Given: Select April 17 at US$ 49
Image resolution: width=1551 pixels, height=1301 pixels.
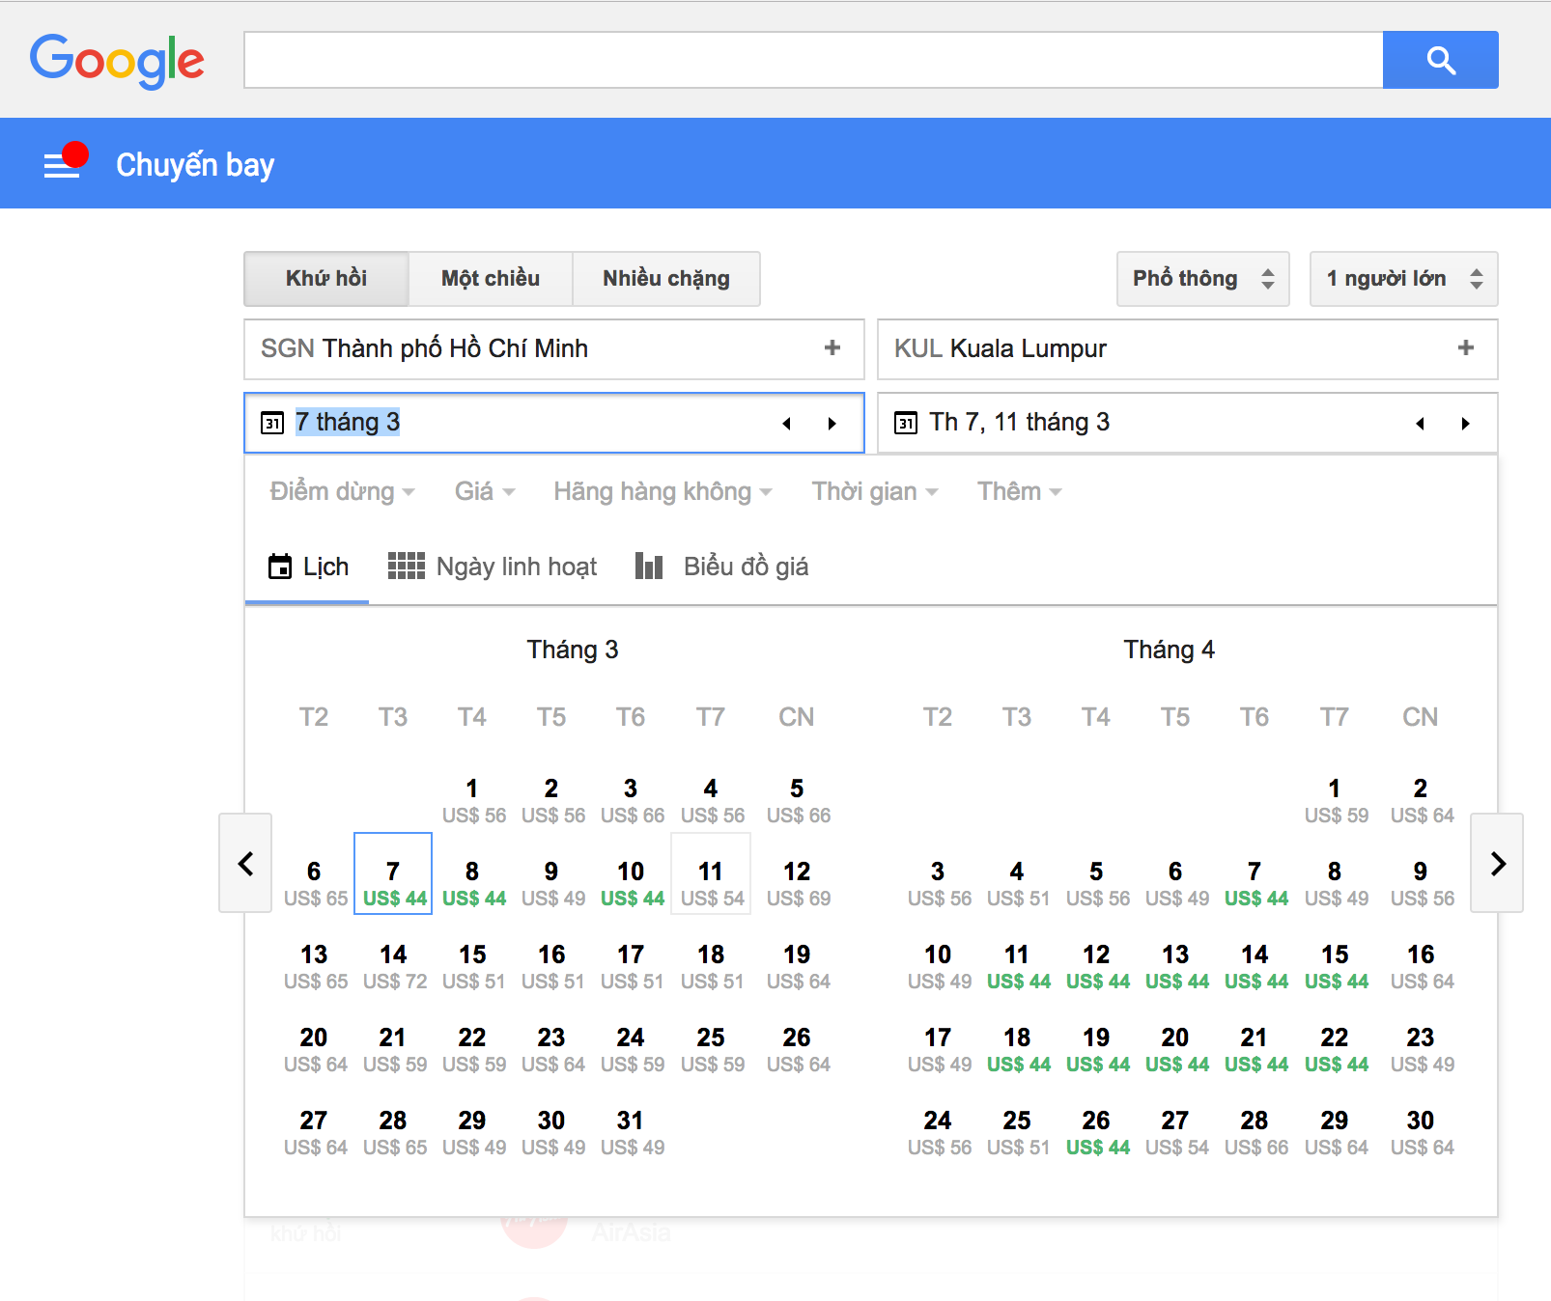Looking at the screenshot, I should pos(938,1050).
